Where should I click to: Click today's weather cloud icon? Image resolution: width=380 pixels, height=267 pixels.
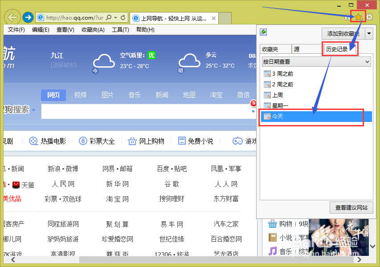click(x=104, y=61)
